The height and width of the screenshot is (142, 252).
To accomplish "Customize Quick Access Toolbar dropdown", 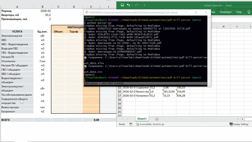I will tap(144, 5).
